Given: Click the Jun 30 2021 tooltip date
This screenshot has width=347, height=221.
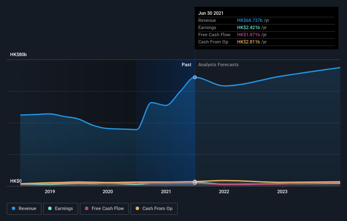Looking at the screenshot, I should [x=211, y=13].
